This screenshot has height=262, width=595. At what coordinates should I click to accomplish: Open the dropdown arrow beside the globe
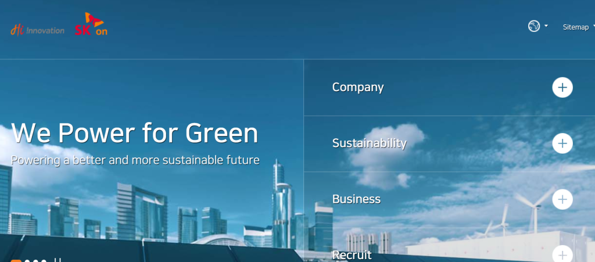pos(546,26)
